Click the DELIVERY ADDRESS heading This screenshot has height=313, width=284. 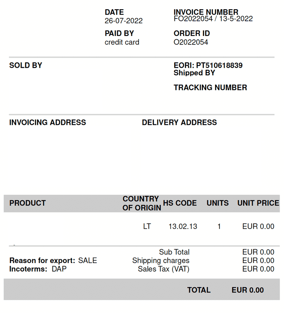click(179, 122)
